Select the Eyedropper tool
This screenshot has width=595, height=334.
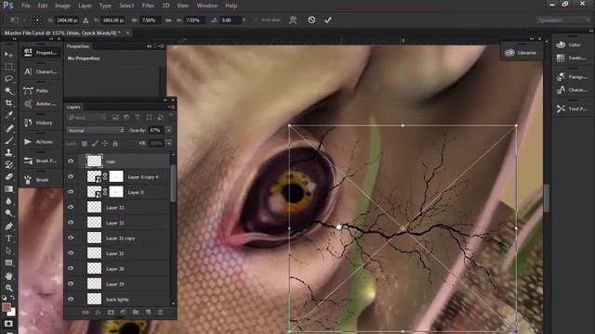click(8, 115)
